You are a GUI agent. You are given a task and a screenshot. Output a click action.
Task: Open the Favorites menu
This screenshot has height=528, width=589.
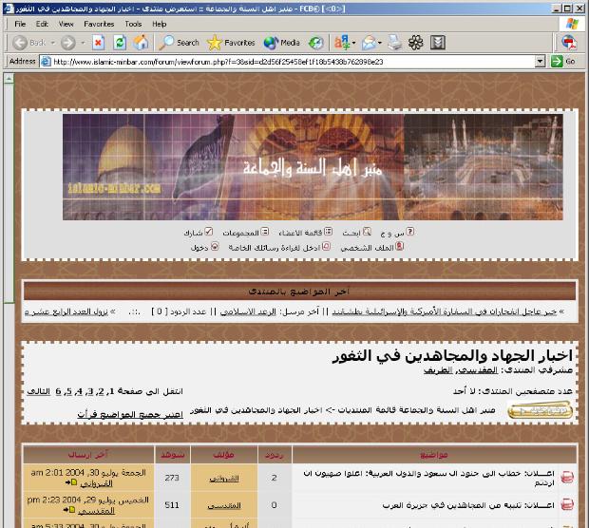(99, 24)
